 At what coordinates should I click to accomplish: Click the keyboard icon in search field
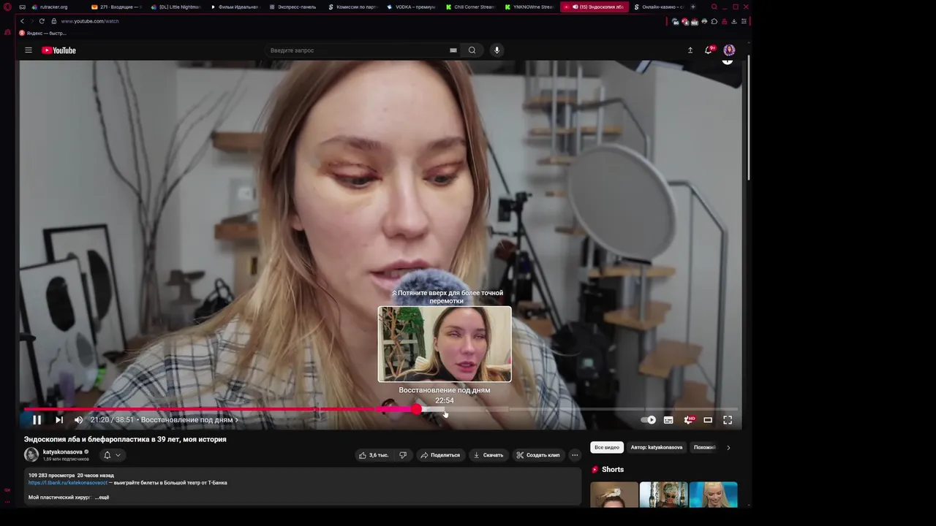pos(453,50)
